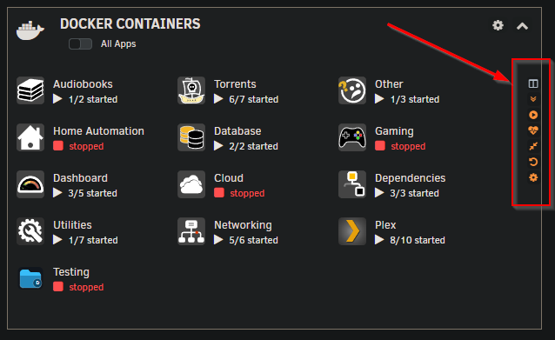Toggle the All Apps switch
The image size is (555, 340).
point(80,43)
